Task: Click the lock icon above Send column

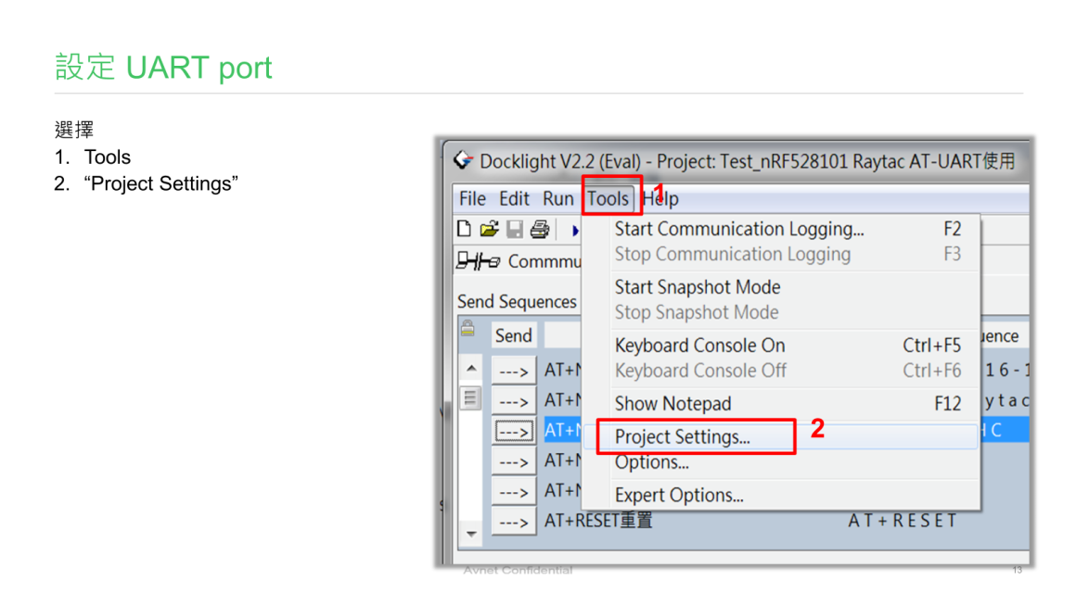Action: [468, 328]
